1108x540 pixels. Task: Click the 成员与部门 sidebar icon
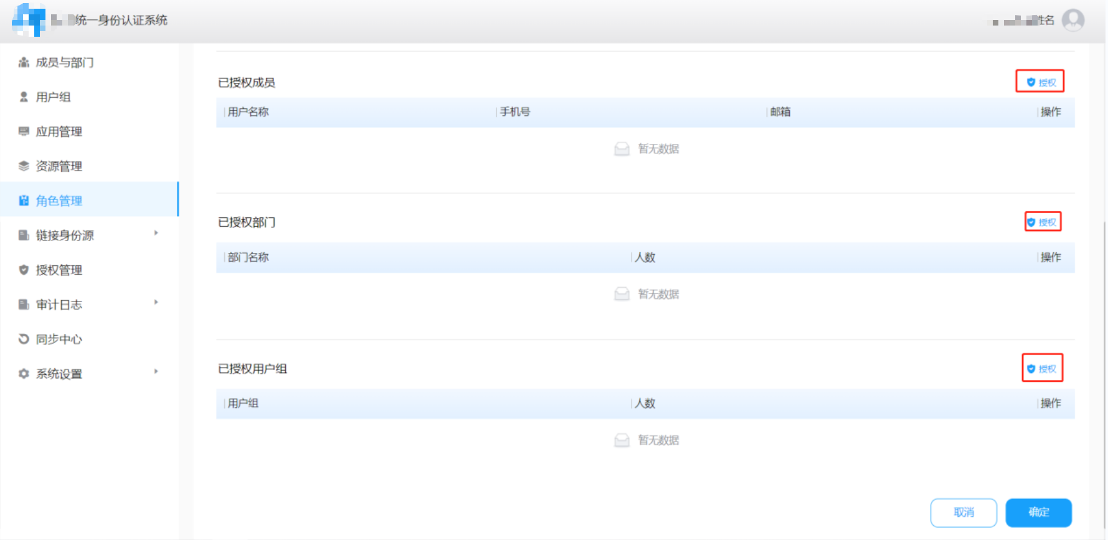pos(24,62)
